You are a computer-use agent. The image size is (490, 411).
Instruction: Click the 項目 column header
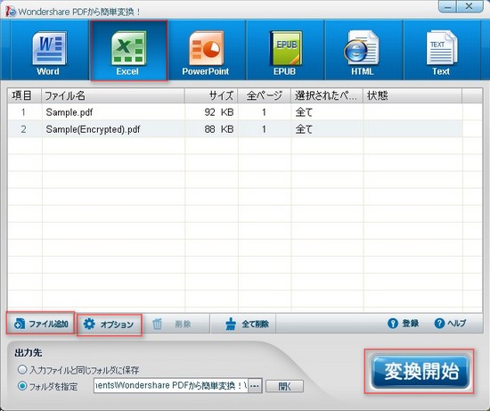point(25,95)
